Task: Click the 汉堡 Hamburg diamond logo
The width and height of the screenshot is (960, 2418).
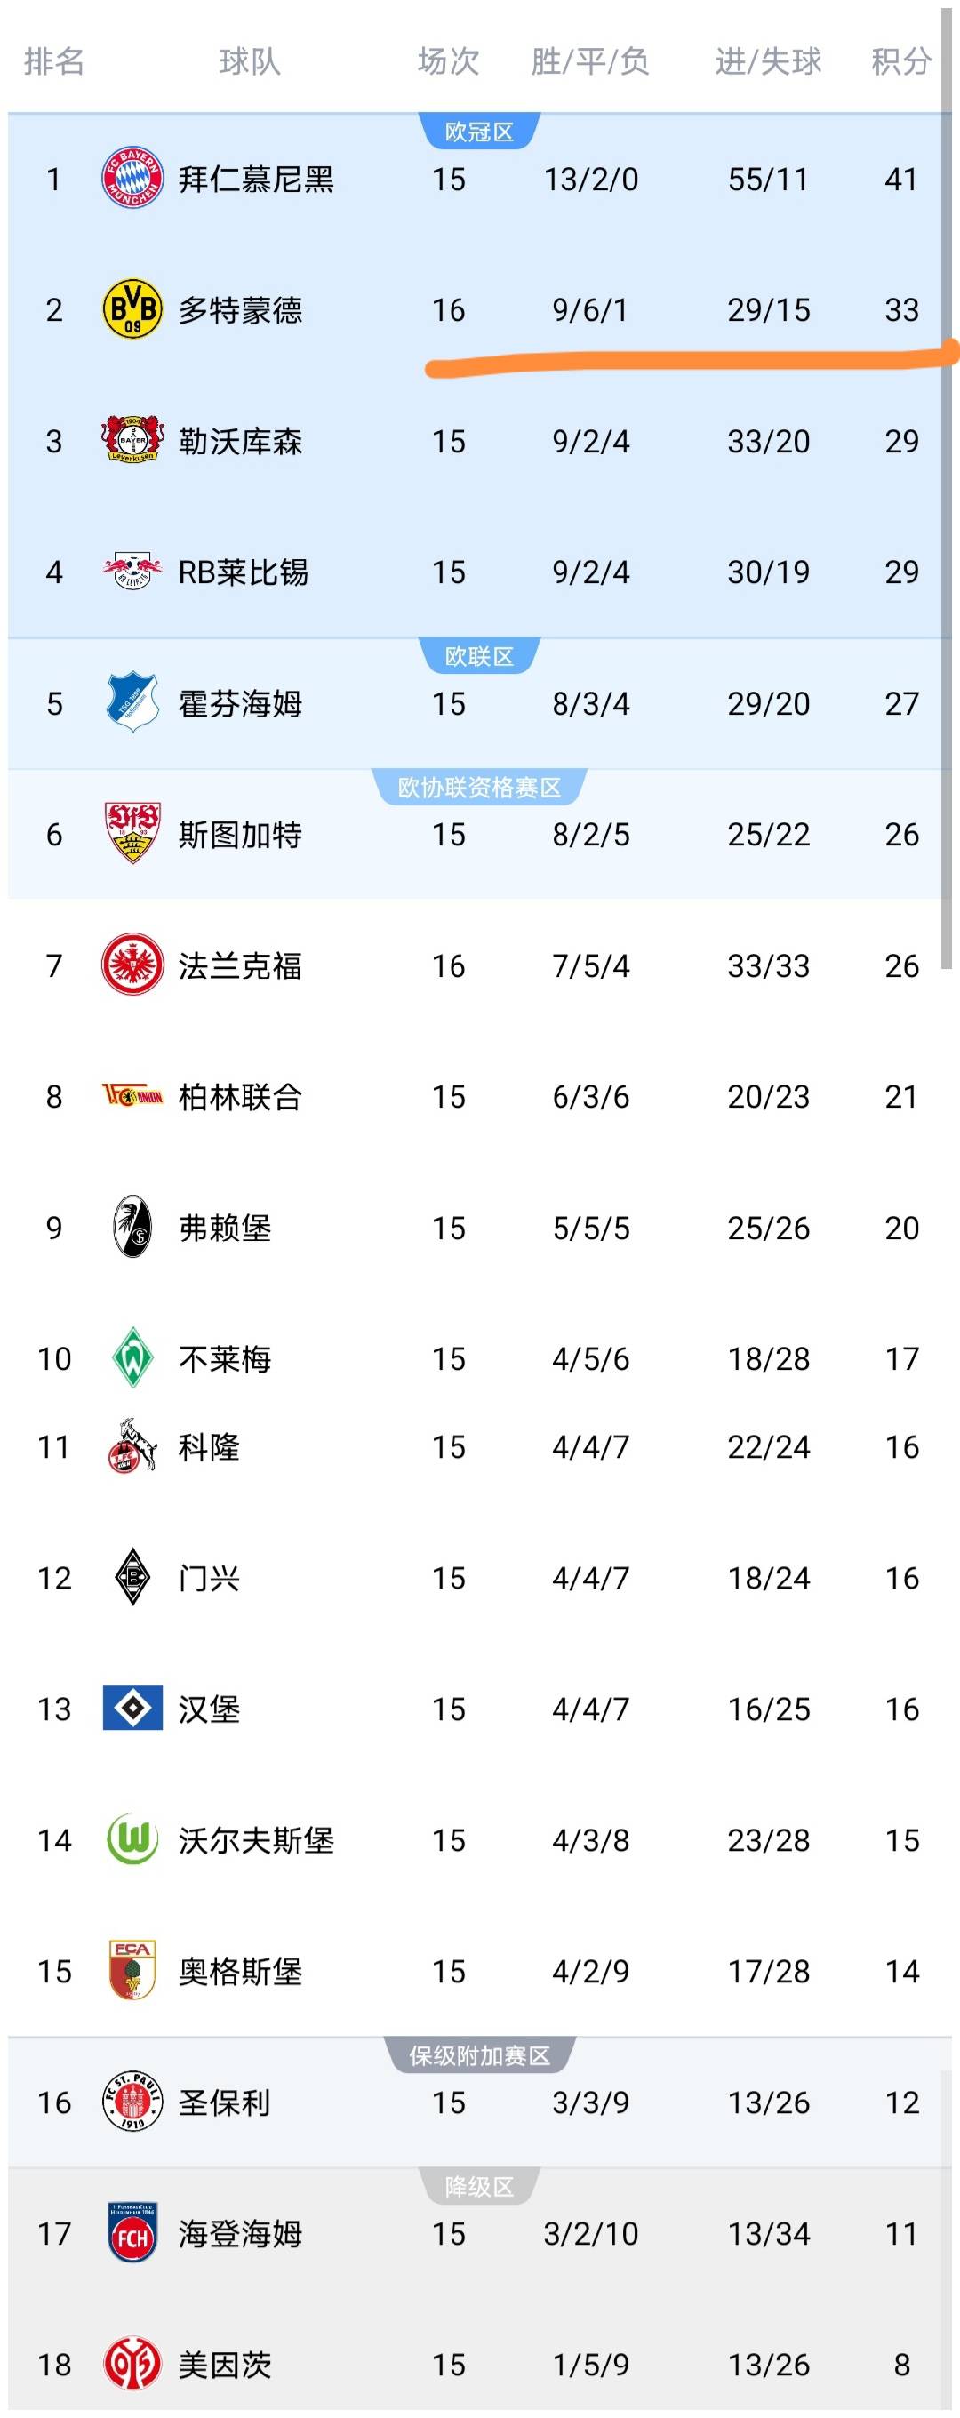Action: point(133,1708)
